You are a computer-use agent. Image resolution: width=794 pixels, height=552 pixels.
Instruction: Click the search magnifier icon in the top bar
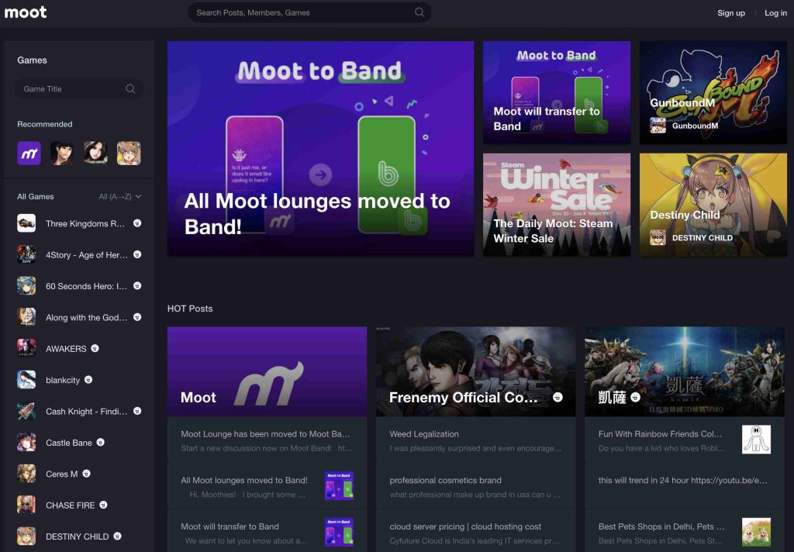pos(419,12)
